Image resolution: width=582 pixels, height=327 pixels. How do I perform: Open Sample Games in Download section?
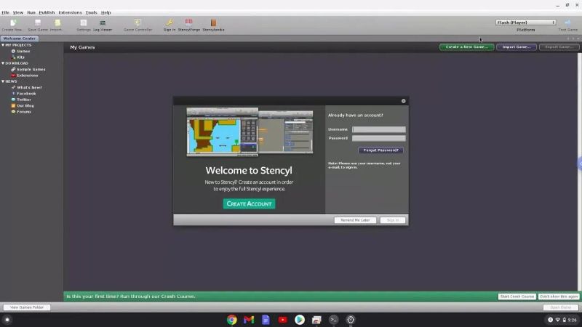pos(31,69)
